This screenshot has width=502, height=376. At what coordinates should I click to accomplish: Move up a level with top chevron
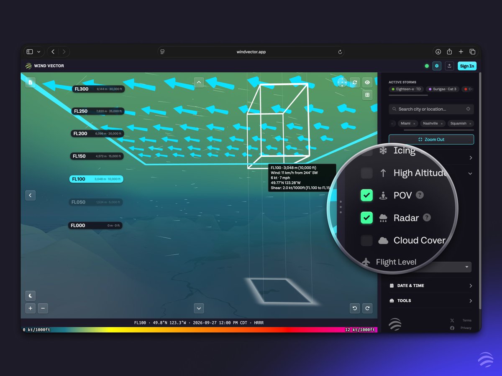199,82
